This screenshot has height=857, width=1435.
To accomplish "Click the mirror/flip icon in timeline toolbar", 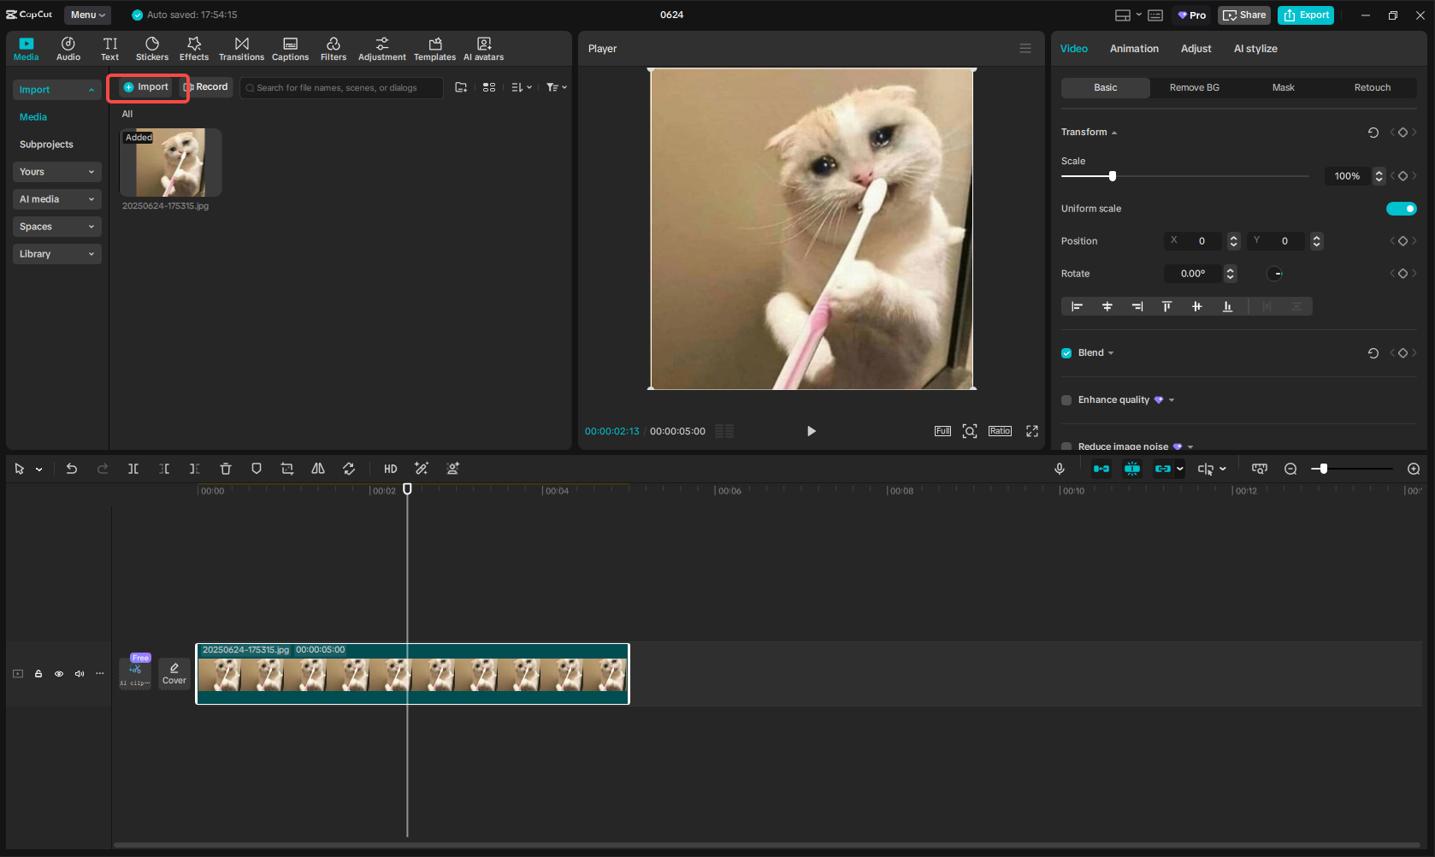I will click(x=317, y=469).
